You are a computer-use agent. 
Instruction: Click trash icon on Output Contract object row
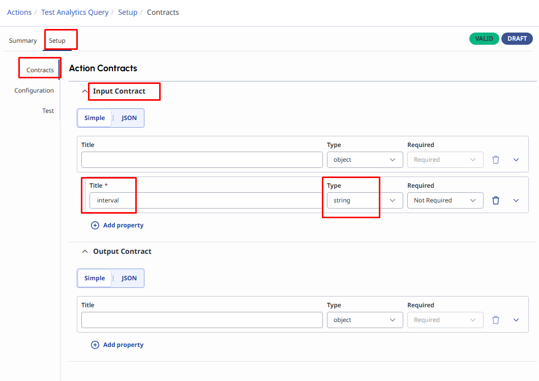[496, 320]
